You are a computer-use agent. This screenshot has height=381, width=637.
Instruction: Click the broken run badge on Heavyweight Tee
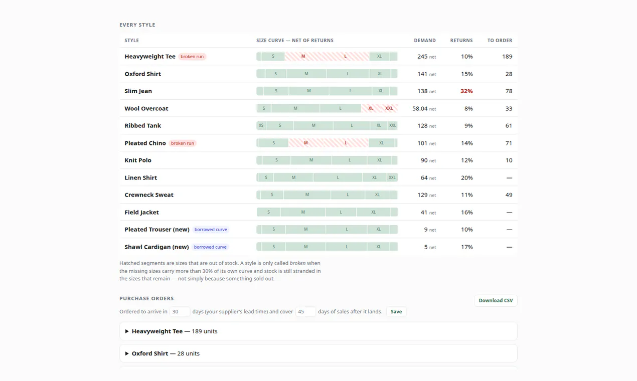pos(192,57)
